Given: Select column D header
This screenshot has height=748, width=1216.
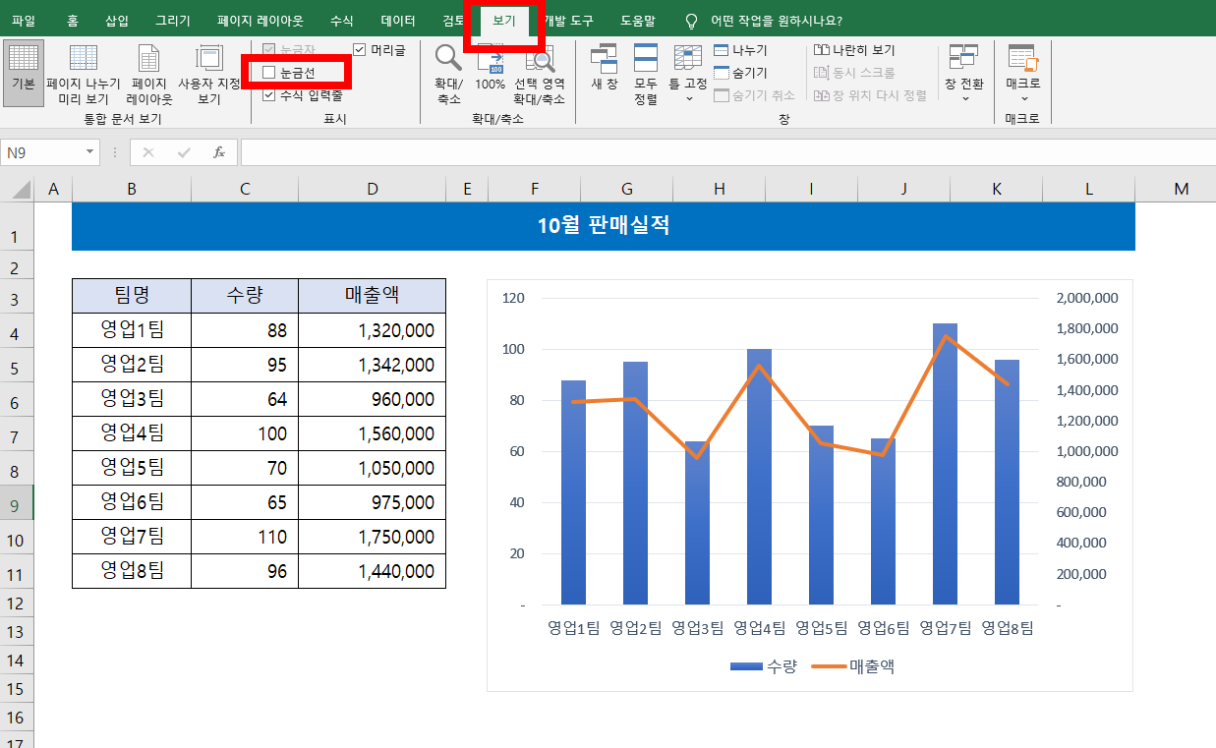Looking at the screenshot, I should 372,189.
